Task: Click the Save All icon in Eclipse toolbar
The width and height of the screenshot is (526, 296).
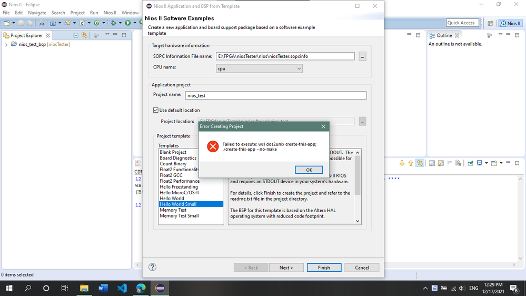Action: (30, 23)
